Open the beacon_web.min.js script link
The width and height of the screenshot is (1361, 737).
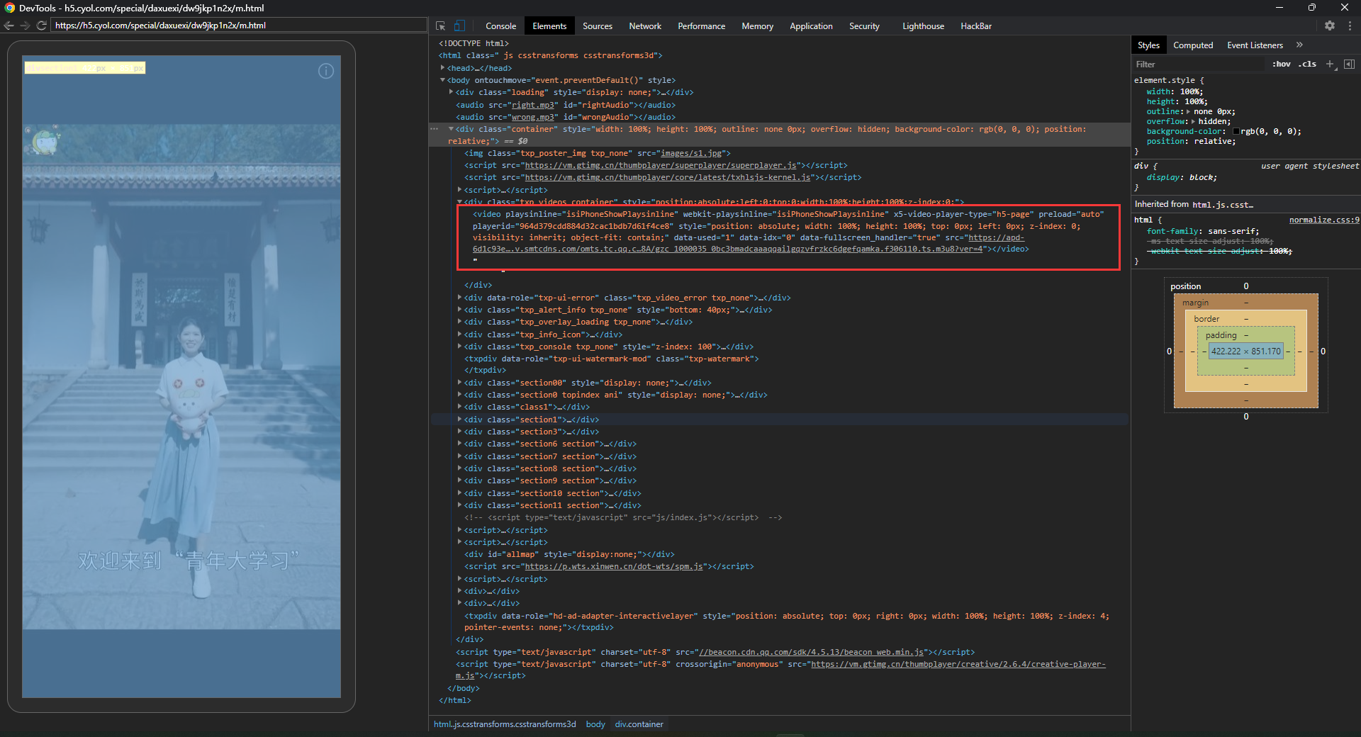coord(812,652)
